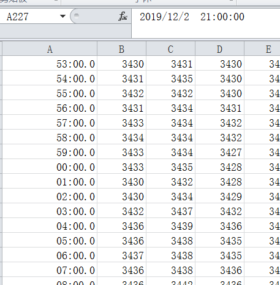Select column B value 3437 in 06:00.0 row
The image size is (280, 285).
(x=122, y=255)
